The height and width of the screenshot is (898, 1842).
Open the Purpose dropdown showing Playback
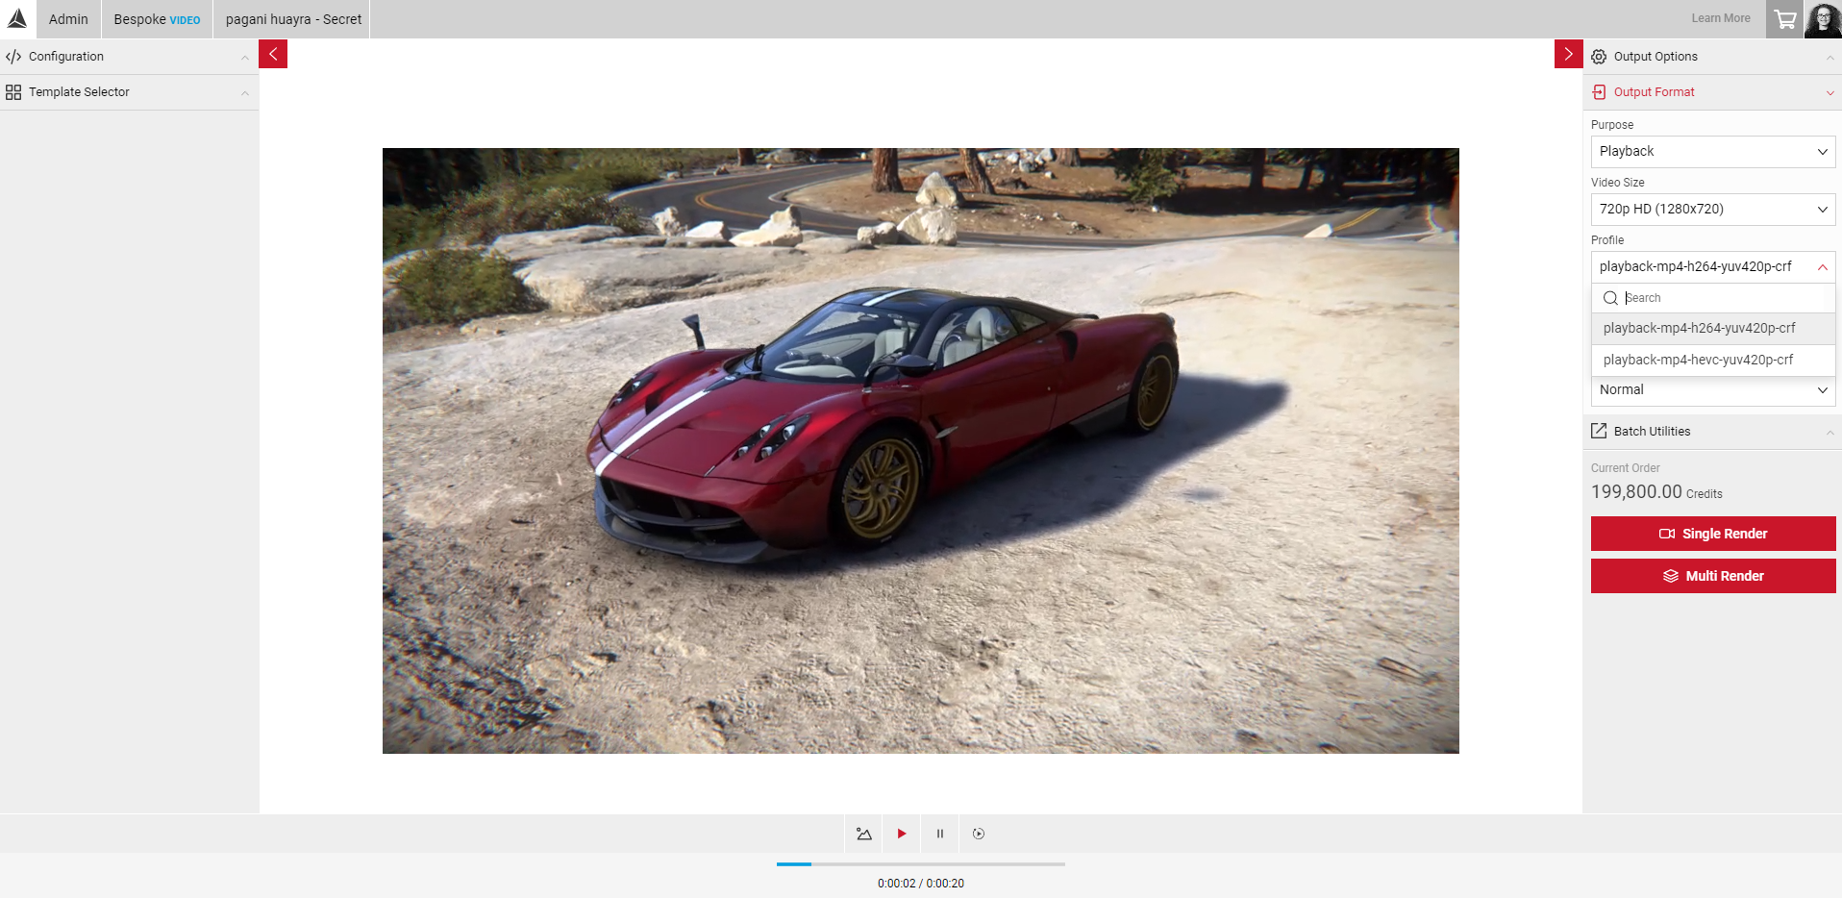(x=1713, y=152)
